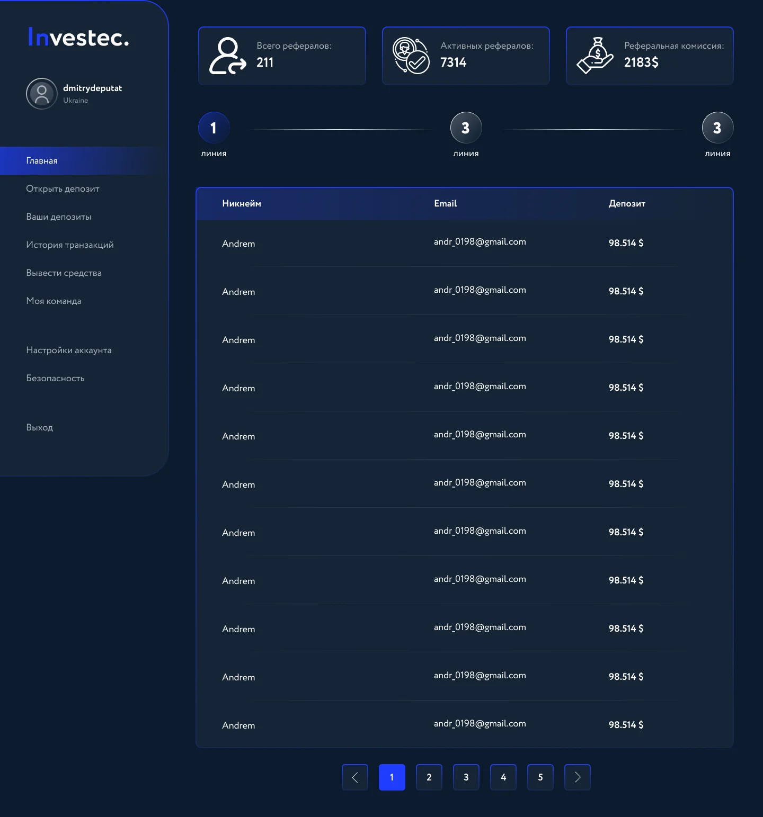763x817 pixels.
Task: Click the 2183$ commission value
Action: coord(641,62)
